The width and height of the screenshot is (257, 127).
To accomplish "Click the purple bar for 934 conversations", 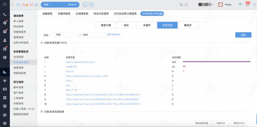I will point(217,62).
